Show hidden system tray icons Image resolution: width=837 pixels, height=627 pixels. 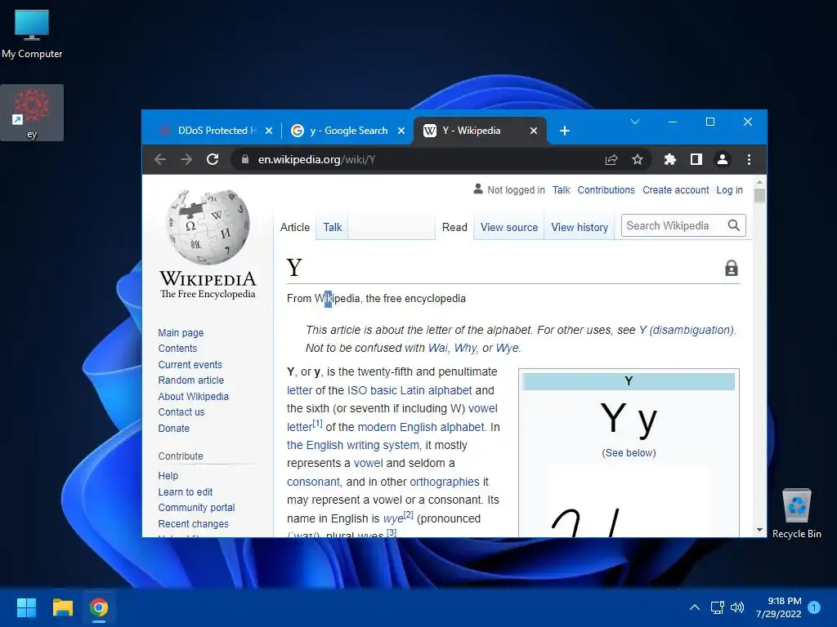click(695, 607)
